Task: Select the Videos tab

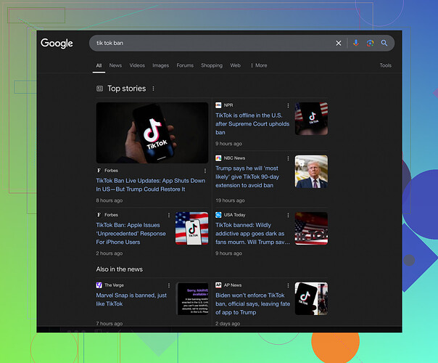Action: pos(137,65)
